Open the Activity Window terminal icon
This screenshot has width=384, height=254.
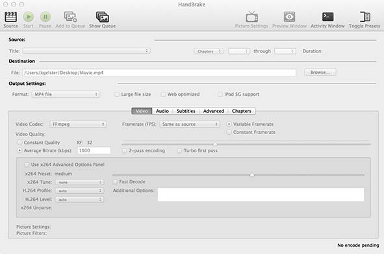(327, 17)
